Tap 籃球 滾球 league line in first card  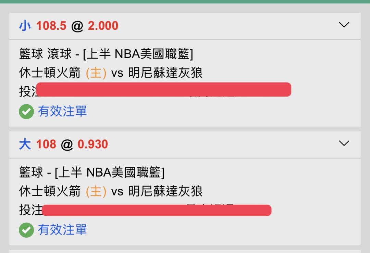click(106, 54)
